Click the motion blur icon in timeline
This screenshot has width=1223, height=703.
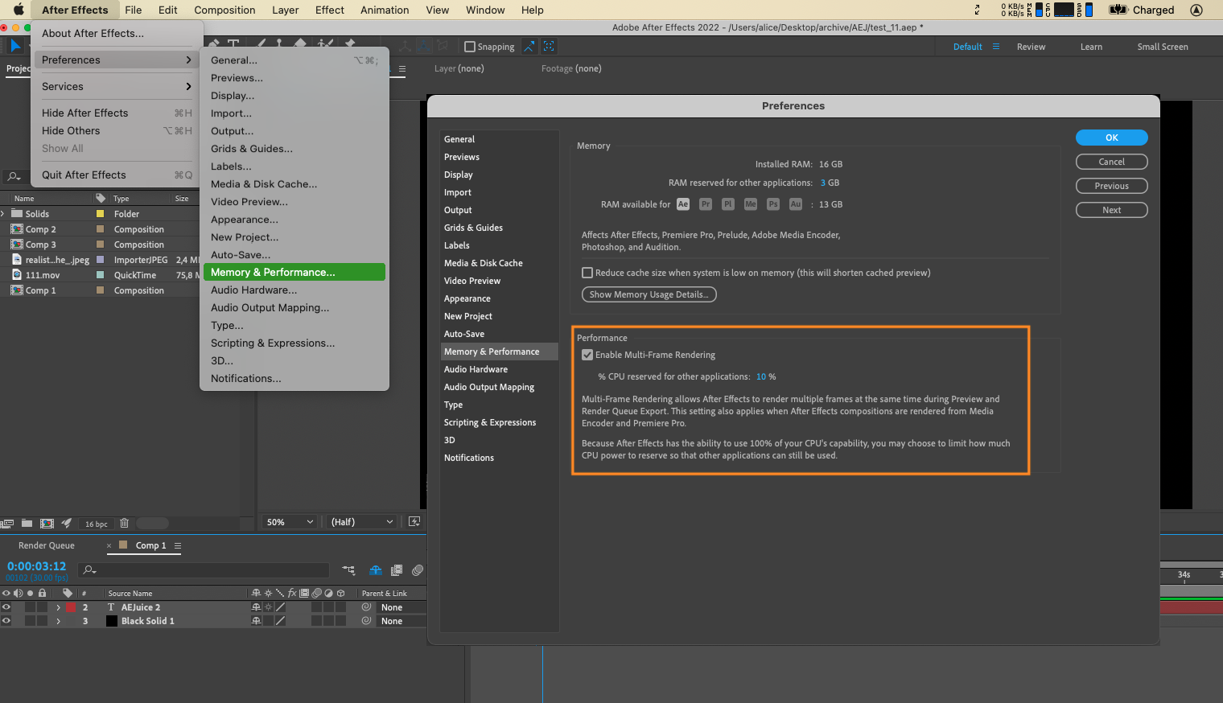(x=417, y=570)
